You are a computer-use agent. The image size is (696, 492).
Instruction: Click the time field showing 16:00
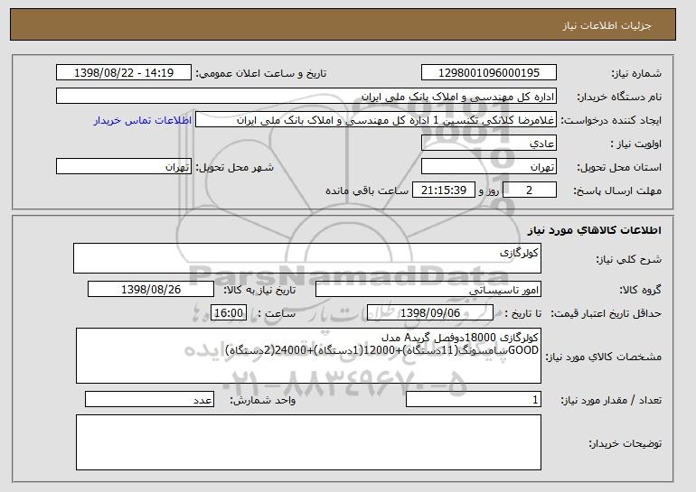229,313
